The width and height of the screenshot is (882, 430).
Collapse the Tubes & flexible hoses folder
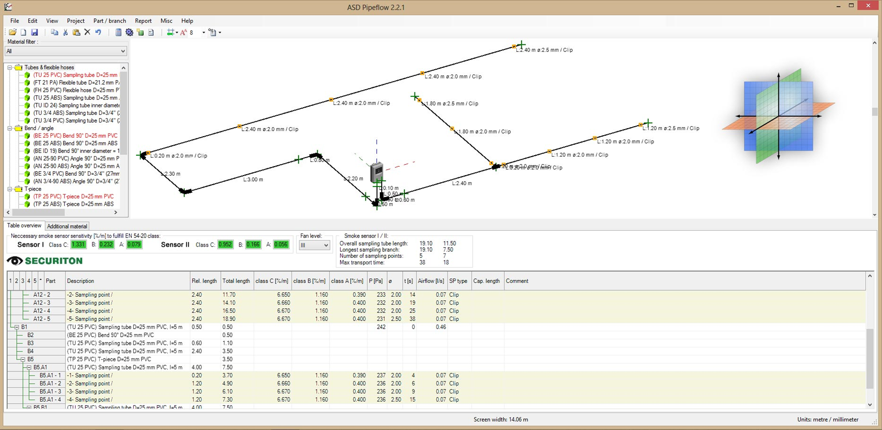[x=10, y=67]
